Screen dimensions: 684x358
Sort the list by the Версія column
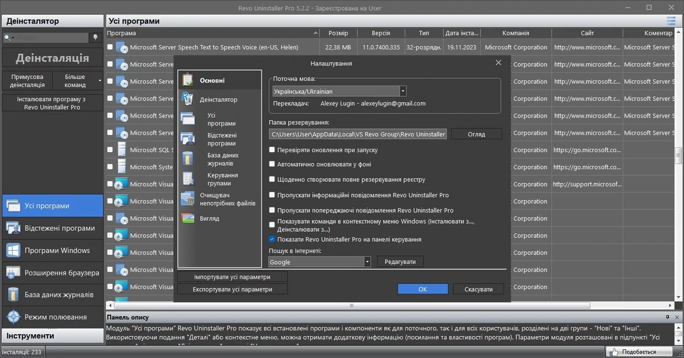tap(381, 33)
